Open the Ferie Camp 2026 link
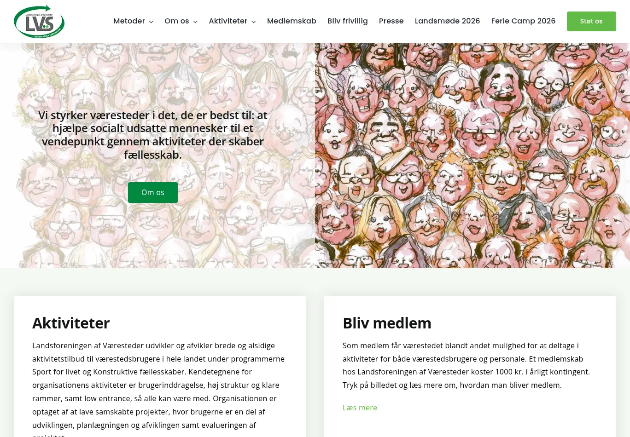This screenshot has height=437, width=630. point(524,21)
